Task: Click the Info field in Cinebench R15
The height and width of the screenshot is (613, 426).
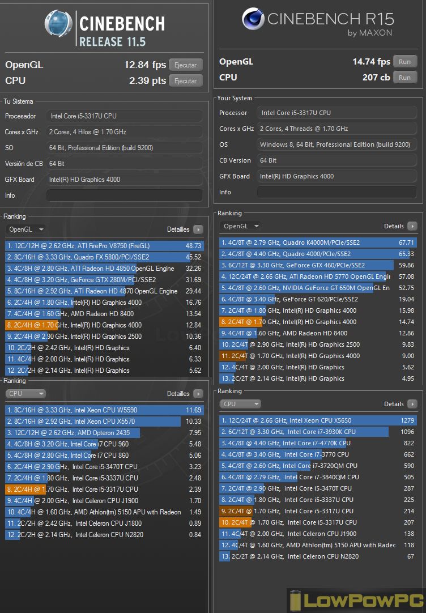Action: pyautogui.click(x=337, y=192)
